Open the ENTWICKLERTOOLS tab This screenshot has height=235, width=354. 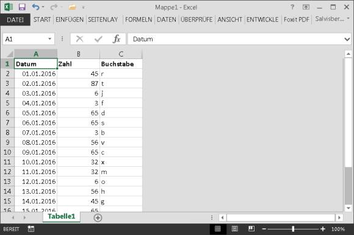click(x=262, y=19)
